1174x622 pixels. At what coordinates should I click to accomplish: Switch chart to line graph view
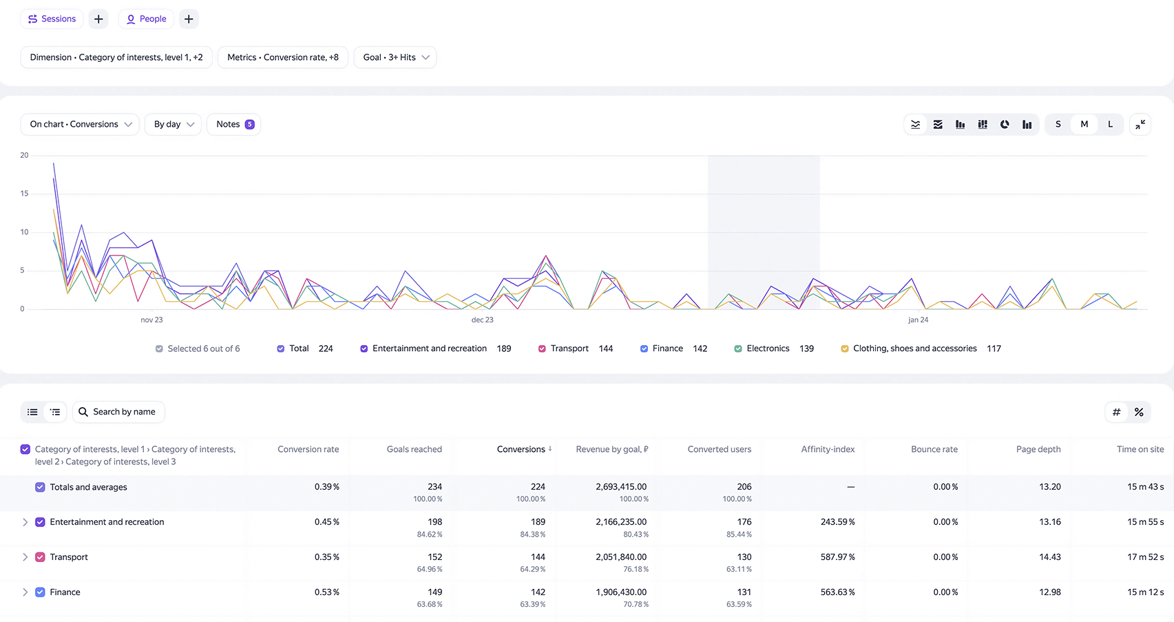pyautogui.click(x=915, y=125)
